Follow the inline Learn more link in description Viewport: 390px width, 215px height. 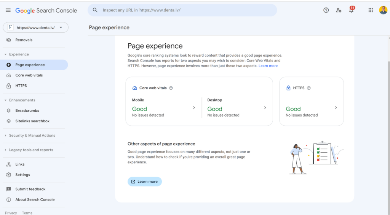point(268,66)
